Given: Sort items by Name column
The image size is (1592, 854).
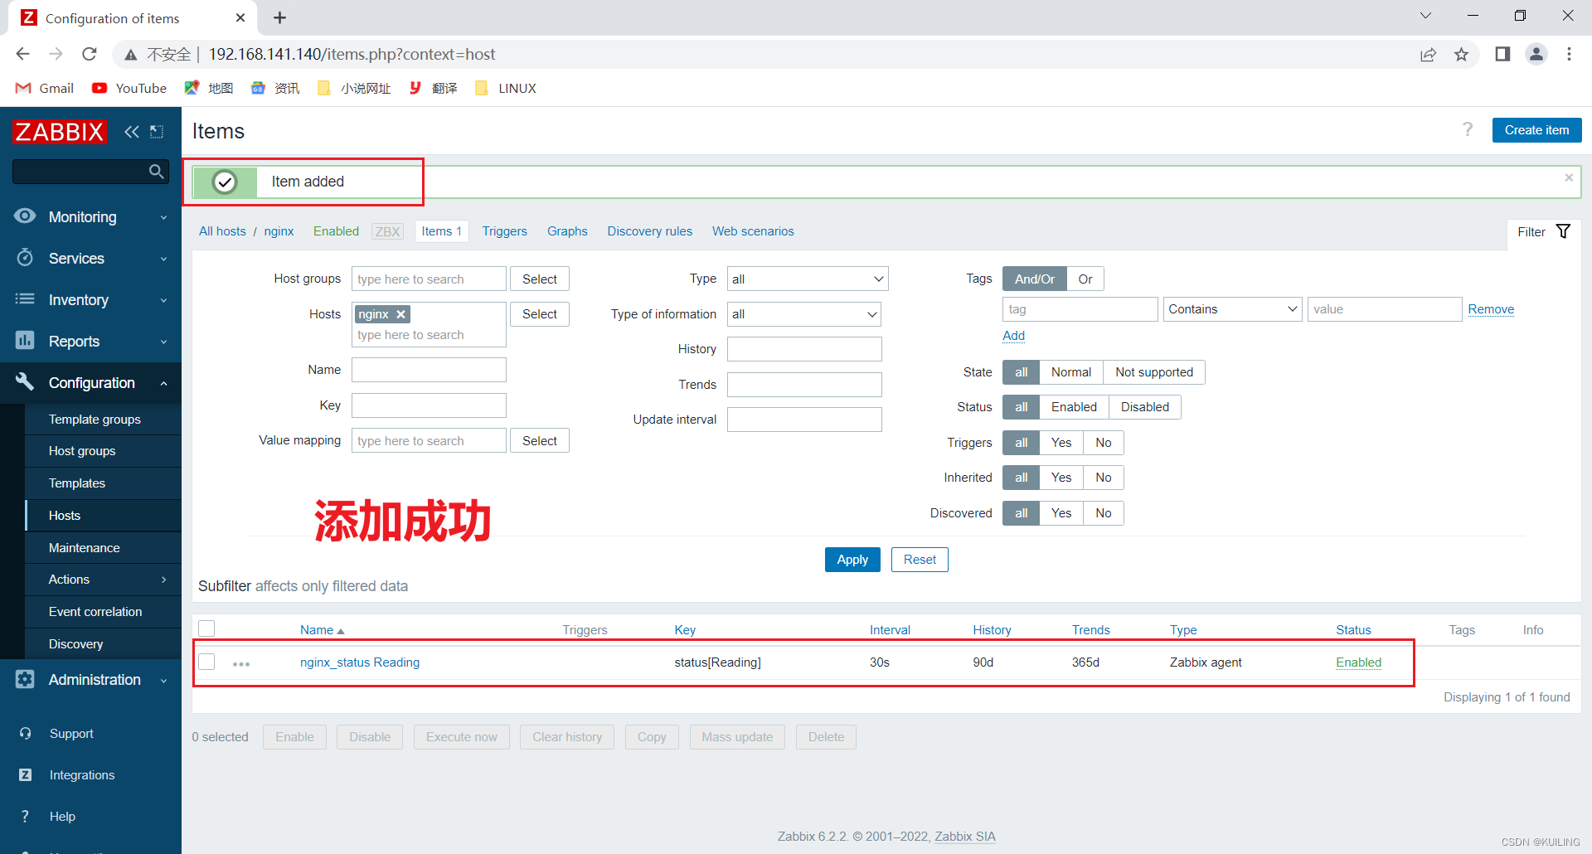Looking at the screenshot, I should click(x=322, y=630).
